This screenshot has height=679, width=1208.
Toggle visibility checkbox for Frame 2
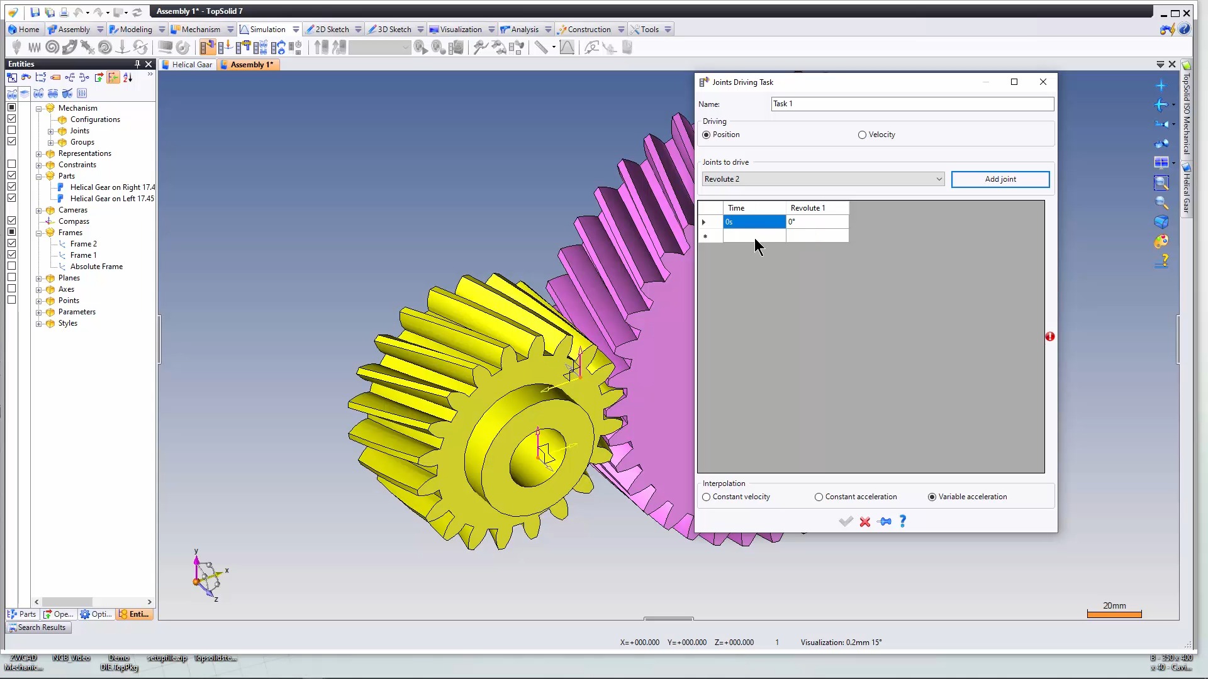tap(11, 243)
